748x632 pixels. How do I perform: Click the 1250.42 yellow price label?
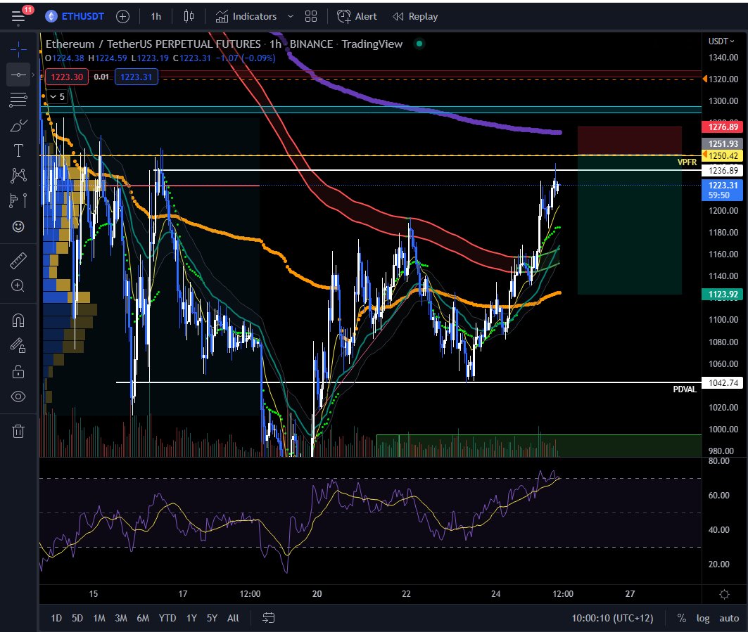pos(723,155)
